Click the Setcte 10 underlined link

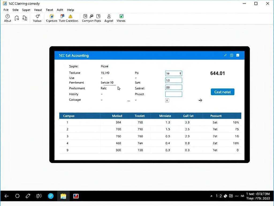click(107, 83)
